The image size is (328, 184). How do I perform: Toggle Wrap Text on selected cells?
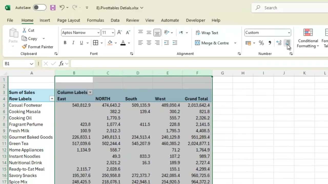click(x=207, y=33)
